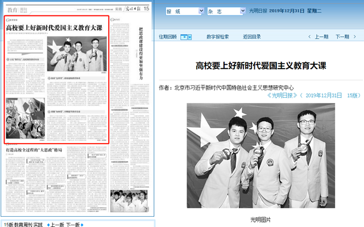Image resolution: width=364 pixels, height=227 pixels.
Task: Expand the 往期回顾 date dropdown arrow
Action: [x=189, y=37]
